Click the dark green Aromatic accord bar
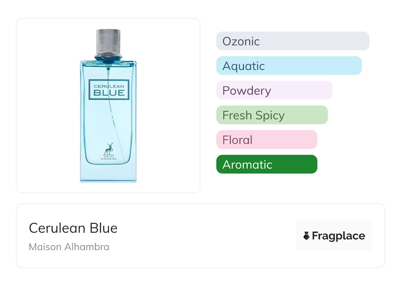Image resolution: width=401 pixels, height=284 pixels. click(x=266, y=164)
